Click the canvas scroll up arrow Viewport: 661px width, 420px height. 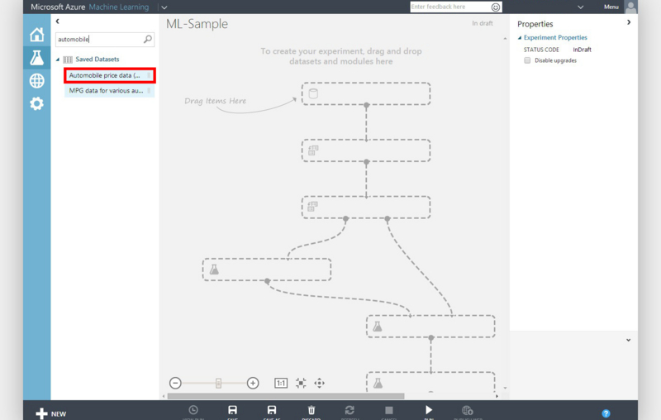point(505,38)
